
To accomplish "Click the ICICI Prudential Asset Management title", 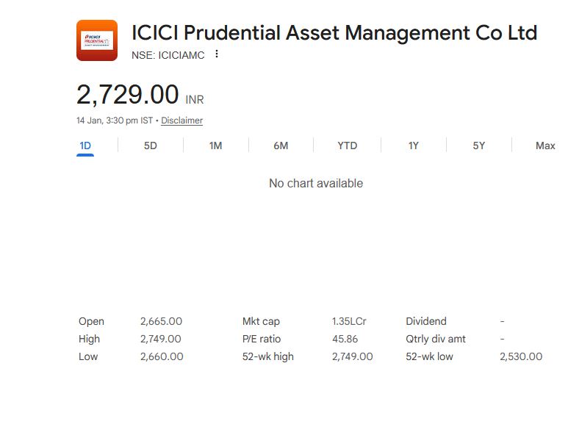I will (x=334, y=33).
